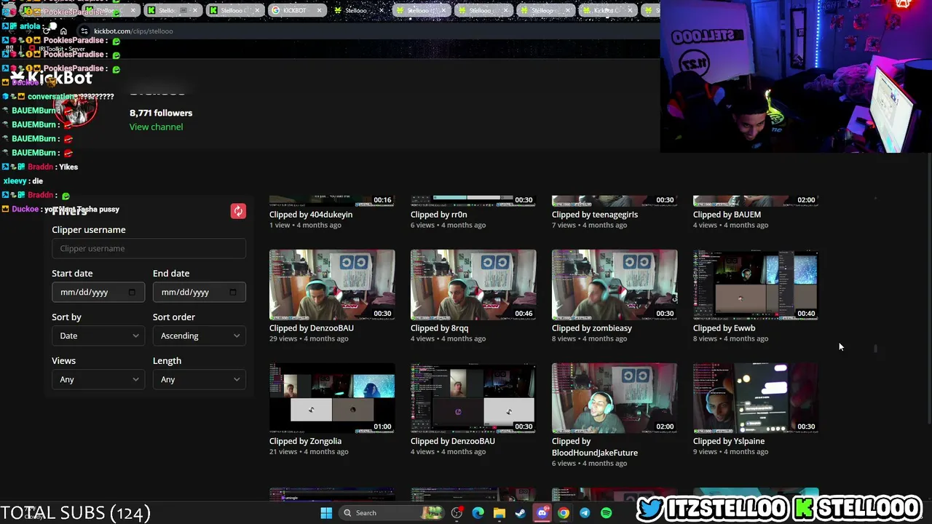This screenshot has height=524, width=932.
Task: Focus the Clipper username input field
Action: (x=149, y=249)
